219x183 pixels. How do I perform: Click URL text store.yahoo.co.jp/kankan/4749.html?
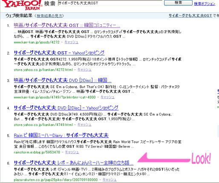coord(43,125)
